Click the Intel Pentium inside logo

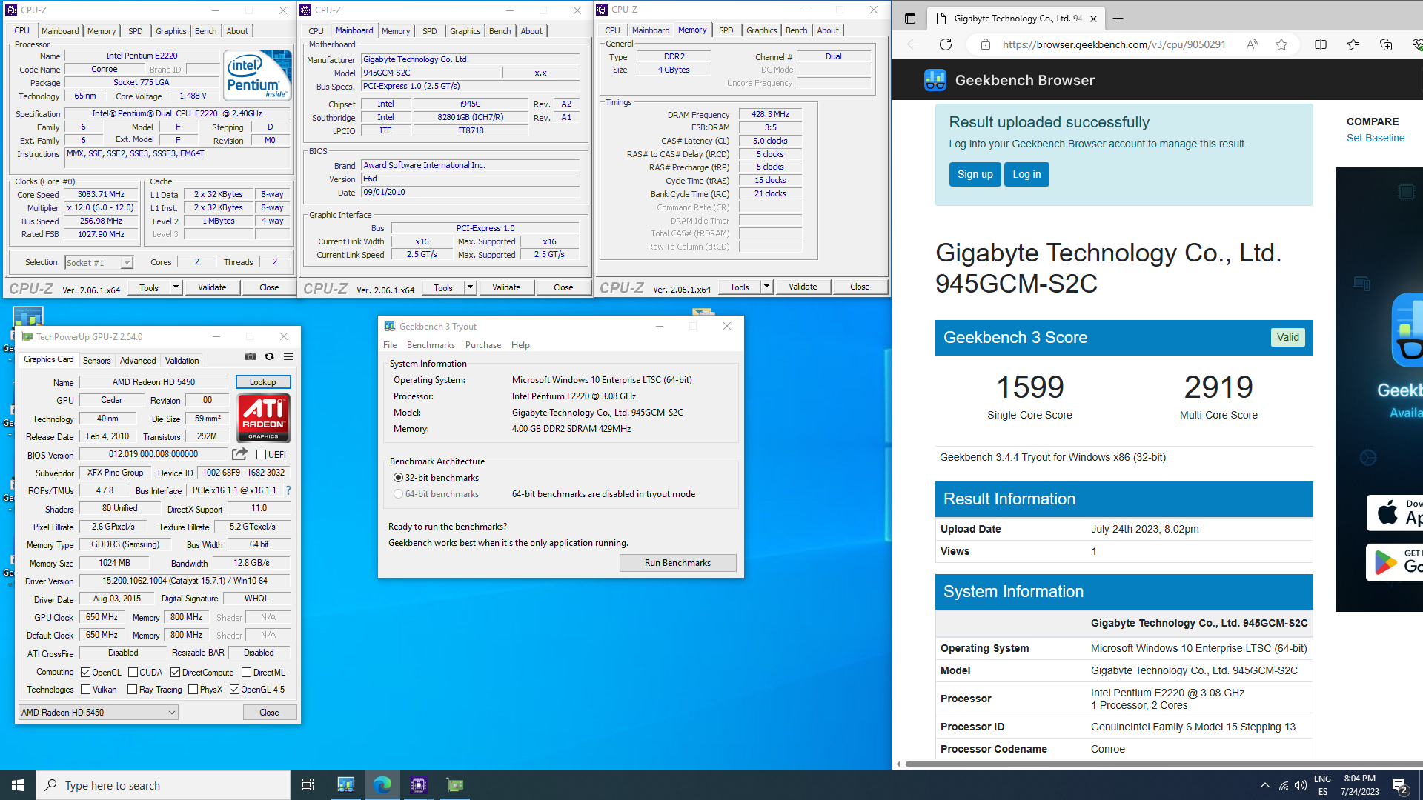coord(257,76)
